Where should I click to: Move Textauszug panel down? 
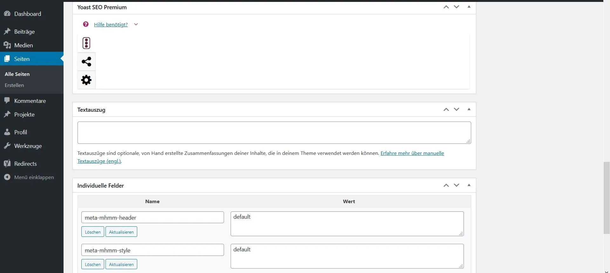[457, 110]
